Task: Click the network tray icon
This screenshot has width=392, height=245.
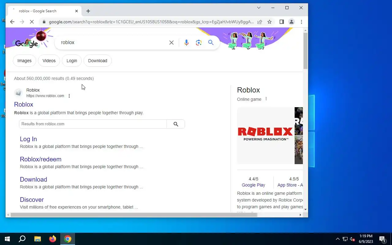Action: pos(345,239)
